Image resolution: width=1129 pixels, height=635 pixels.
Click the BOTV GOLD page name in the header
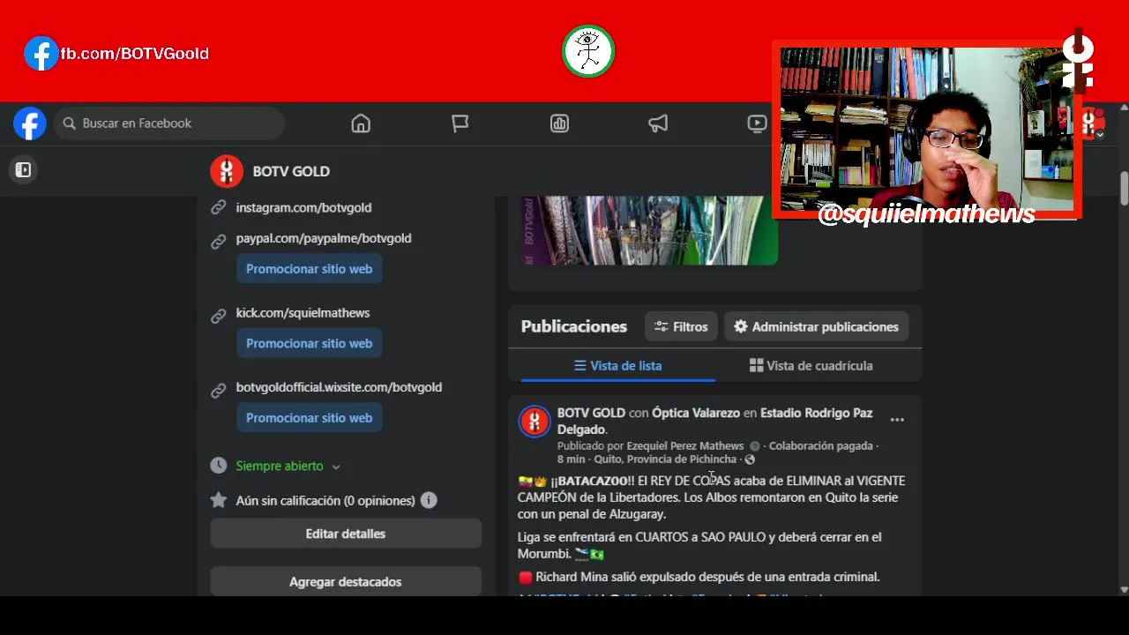pos(291,171)
